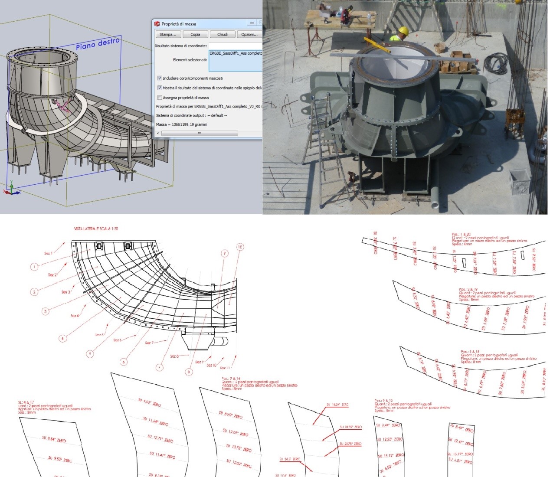Open the Opzioni... settings button

pyautogui.click(x=249, y=34)
